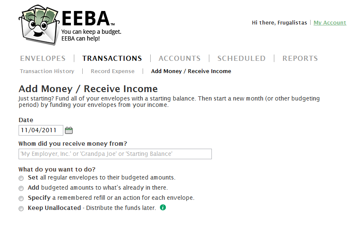Screen dimensions: 349x234
Task: Click the EEBA envelope mascot logo
Action: point(39,25)
